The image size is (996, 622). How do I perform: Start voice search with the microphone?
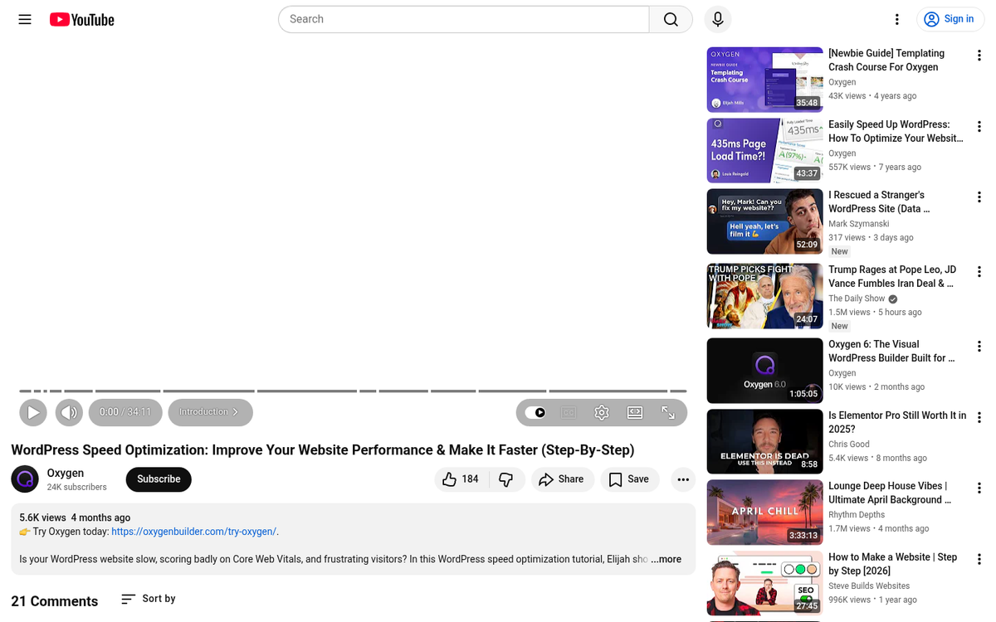point(717,19)
